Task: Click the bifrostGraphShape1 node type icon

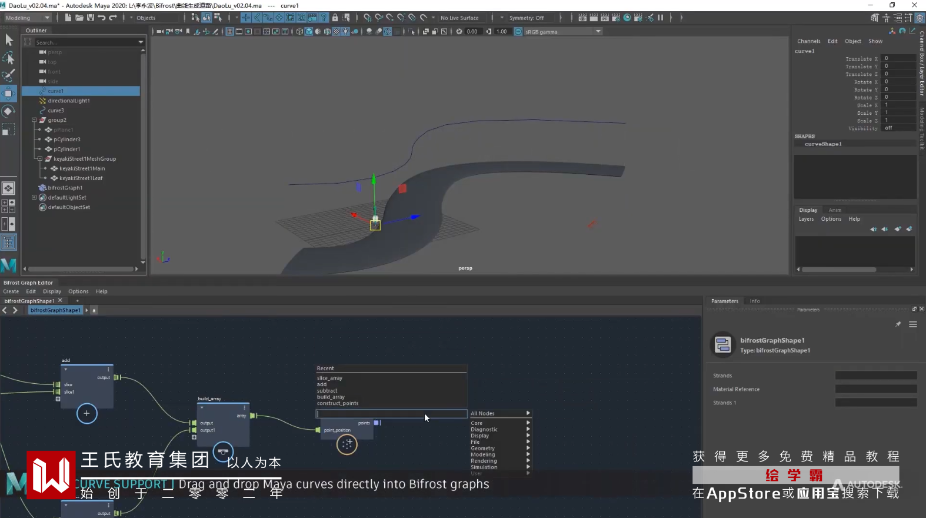Action: (723, 345)
